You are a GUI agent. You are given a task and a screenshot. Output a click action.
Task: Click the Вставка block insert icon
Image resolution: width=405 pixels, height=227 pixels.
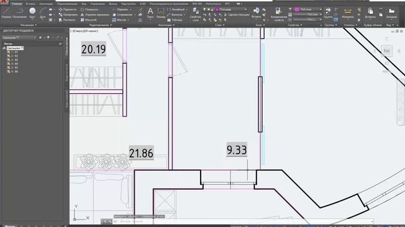[256, 13]
